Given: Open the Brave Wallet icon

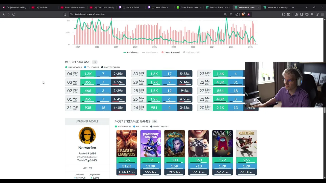Looking at the screenshot, I should (307, 14).
